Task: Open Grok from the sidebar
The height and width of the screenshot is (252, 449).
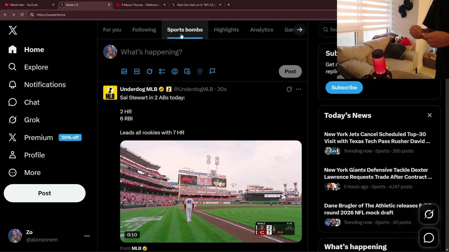Action: point(24,120)
